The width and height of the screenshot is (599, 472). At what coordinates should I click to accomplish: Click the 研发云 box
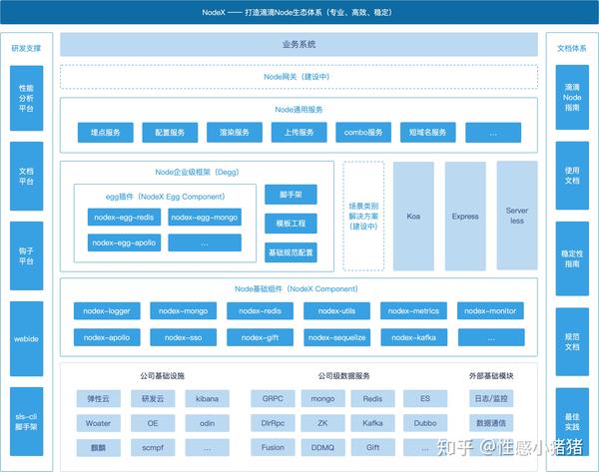coord(153,399)
